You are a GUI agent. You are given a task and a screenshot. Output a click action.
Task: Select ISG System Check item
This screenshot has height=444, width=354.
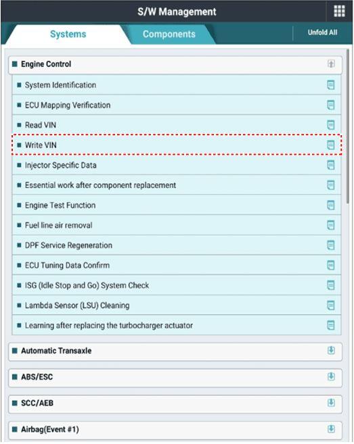point(177,285)
